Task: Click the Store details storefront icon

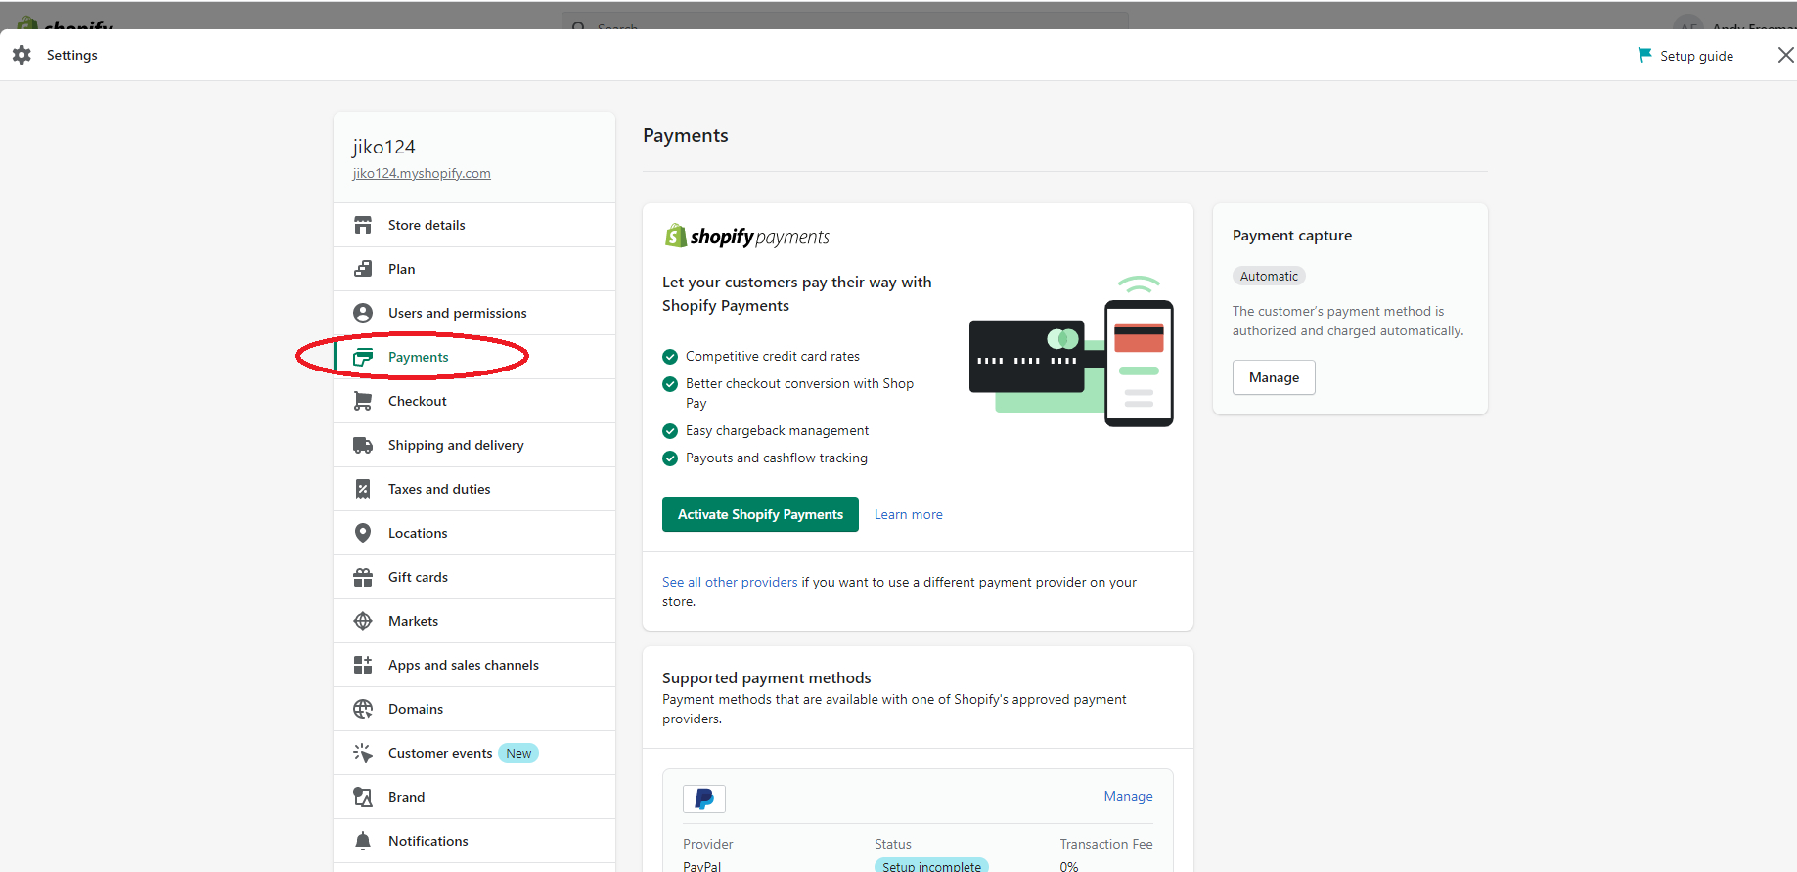Action: 363,225
